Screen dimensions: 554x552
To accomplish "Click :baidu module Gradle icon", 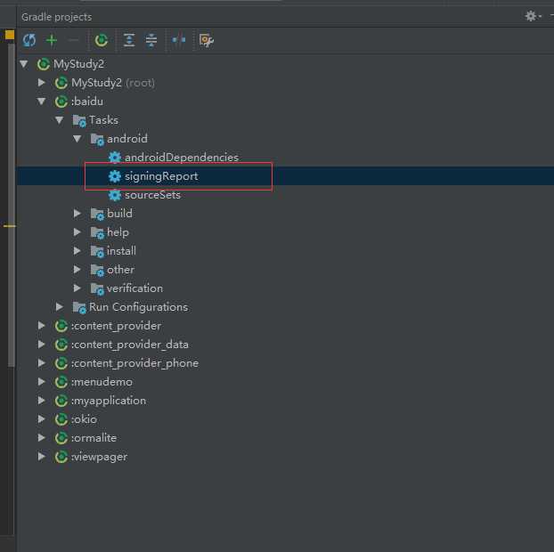I will (61, 101).
